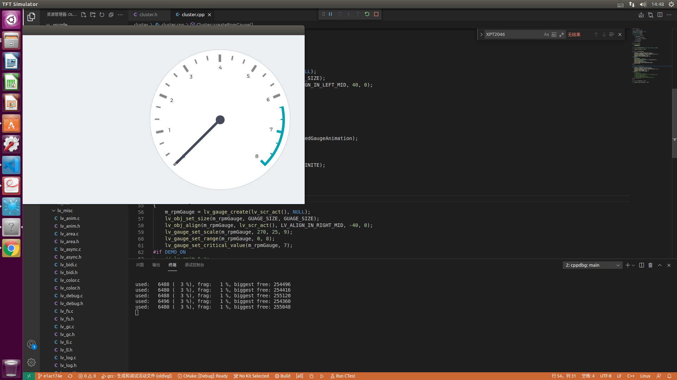Click the git branch e1ac174e status icon
The height and width of the screenshot is (380, 677).
(x=50, y=376)
